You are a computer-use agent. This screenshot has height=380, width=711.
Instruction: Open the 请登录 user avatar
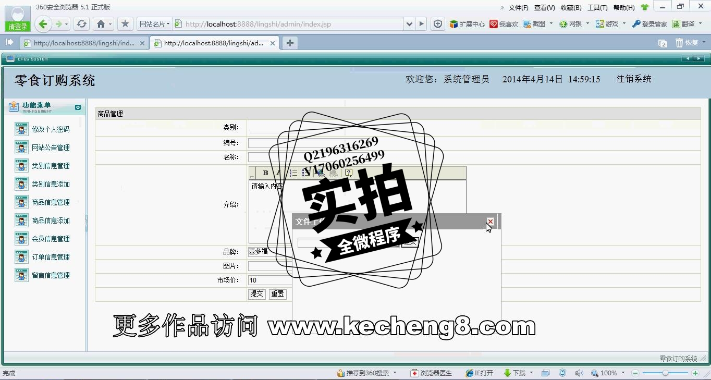[x=18, y=19]
